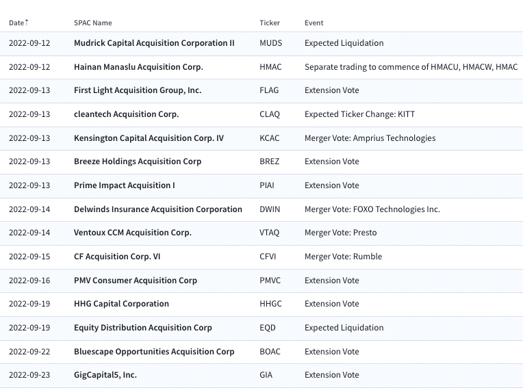
Task: Select Merger Vote: Rumble event
Action: click(343, 257)
